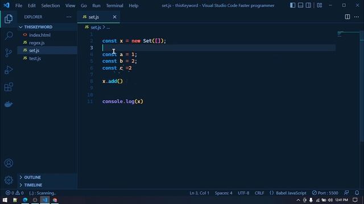Collapse the THISKEYWORD folder section
Screen dimensions: 364x204
coord(47,27)
